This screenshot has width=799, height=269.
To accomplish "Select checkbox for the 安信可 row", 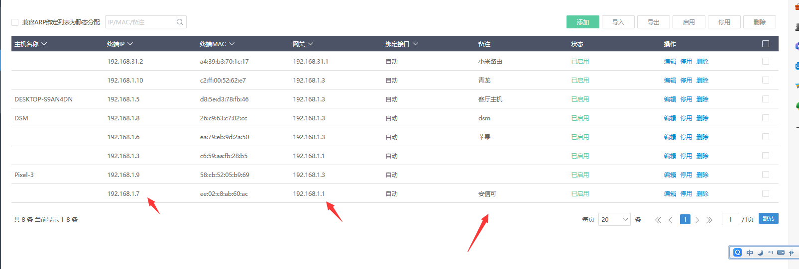I will tap(766, 193).
